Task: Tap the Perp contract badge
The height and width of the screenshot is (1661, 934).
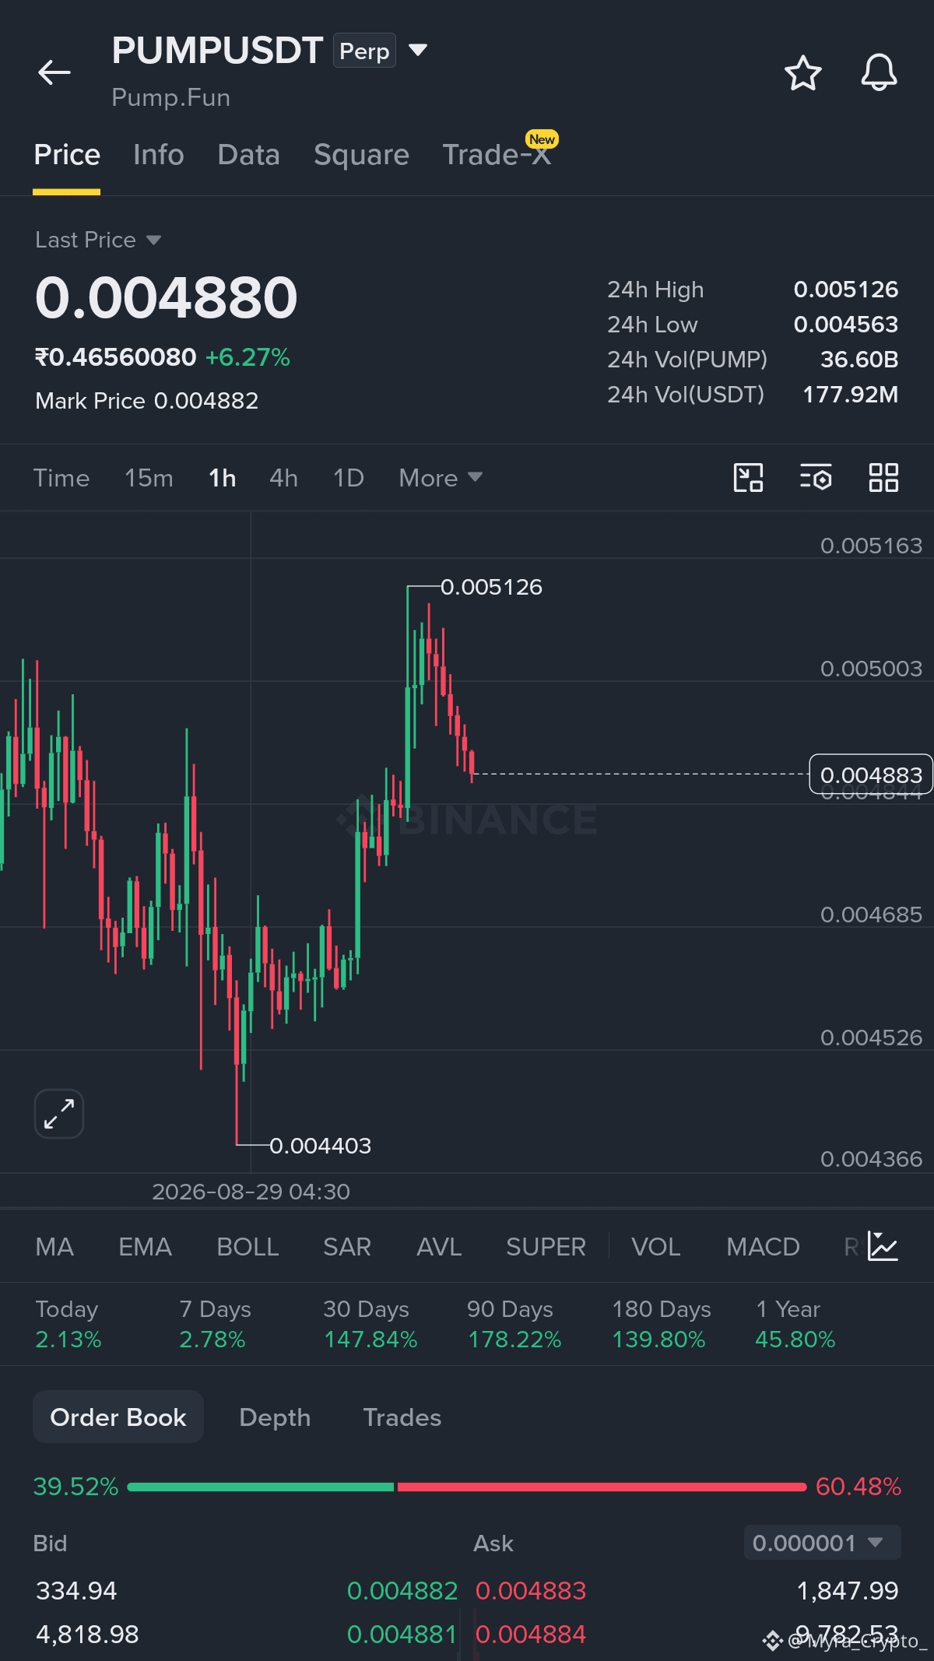Action: click(364, 51)
